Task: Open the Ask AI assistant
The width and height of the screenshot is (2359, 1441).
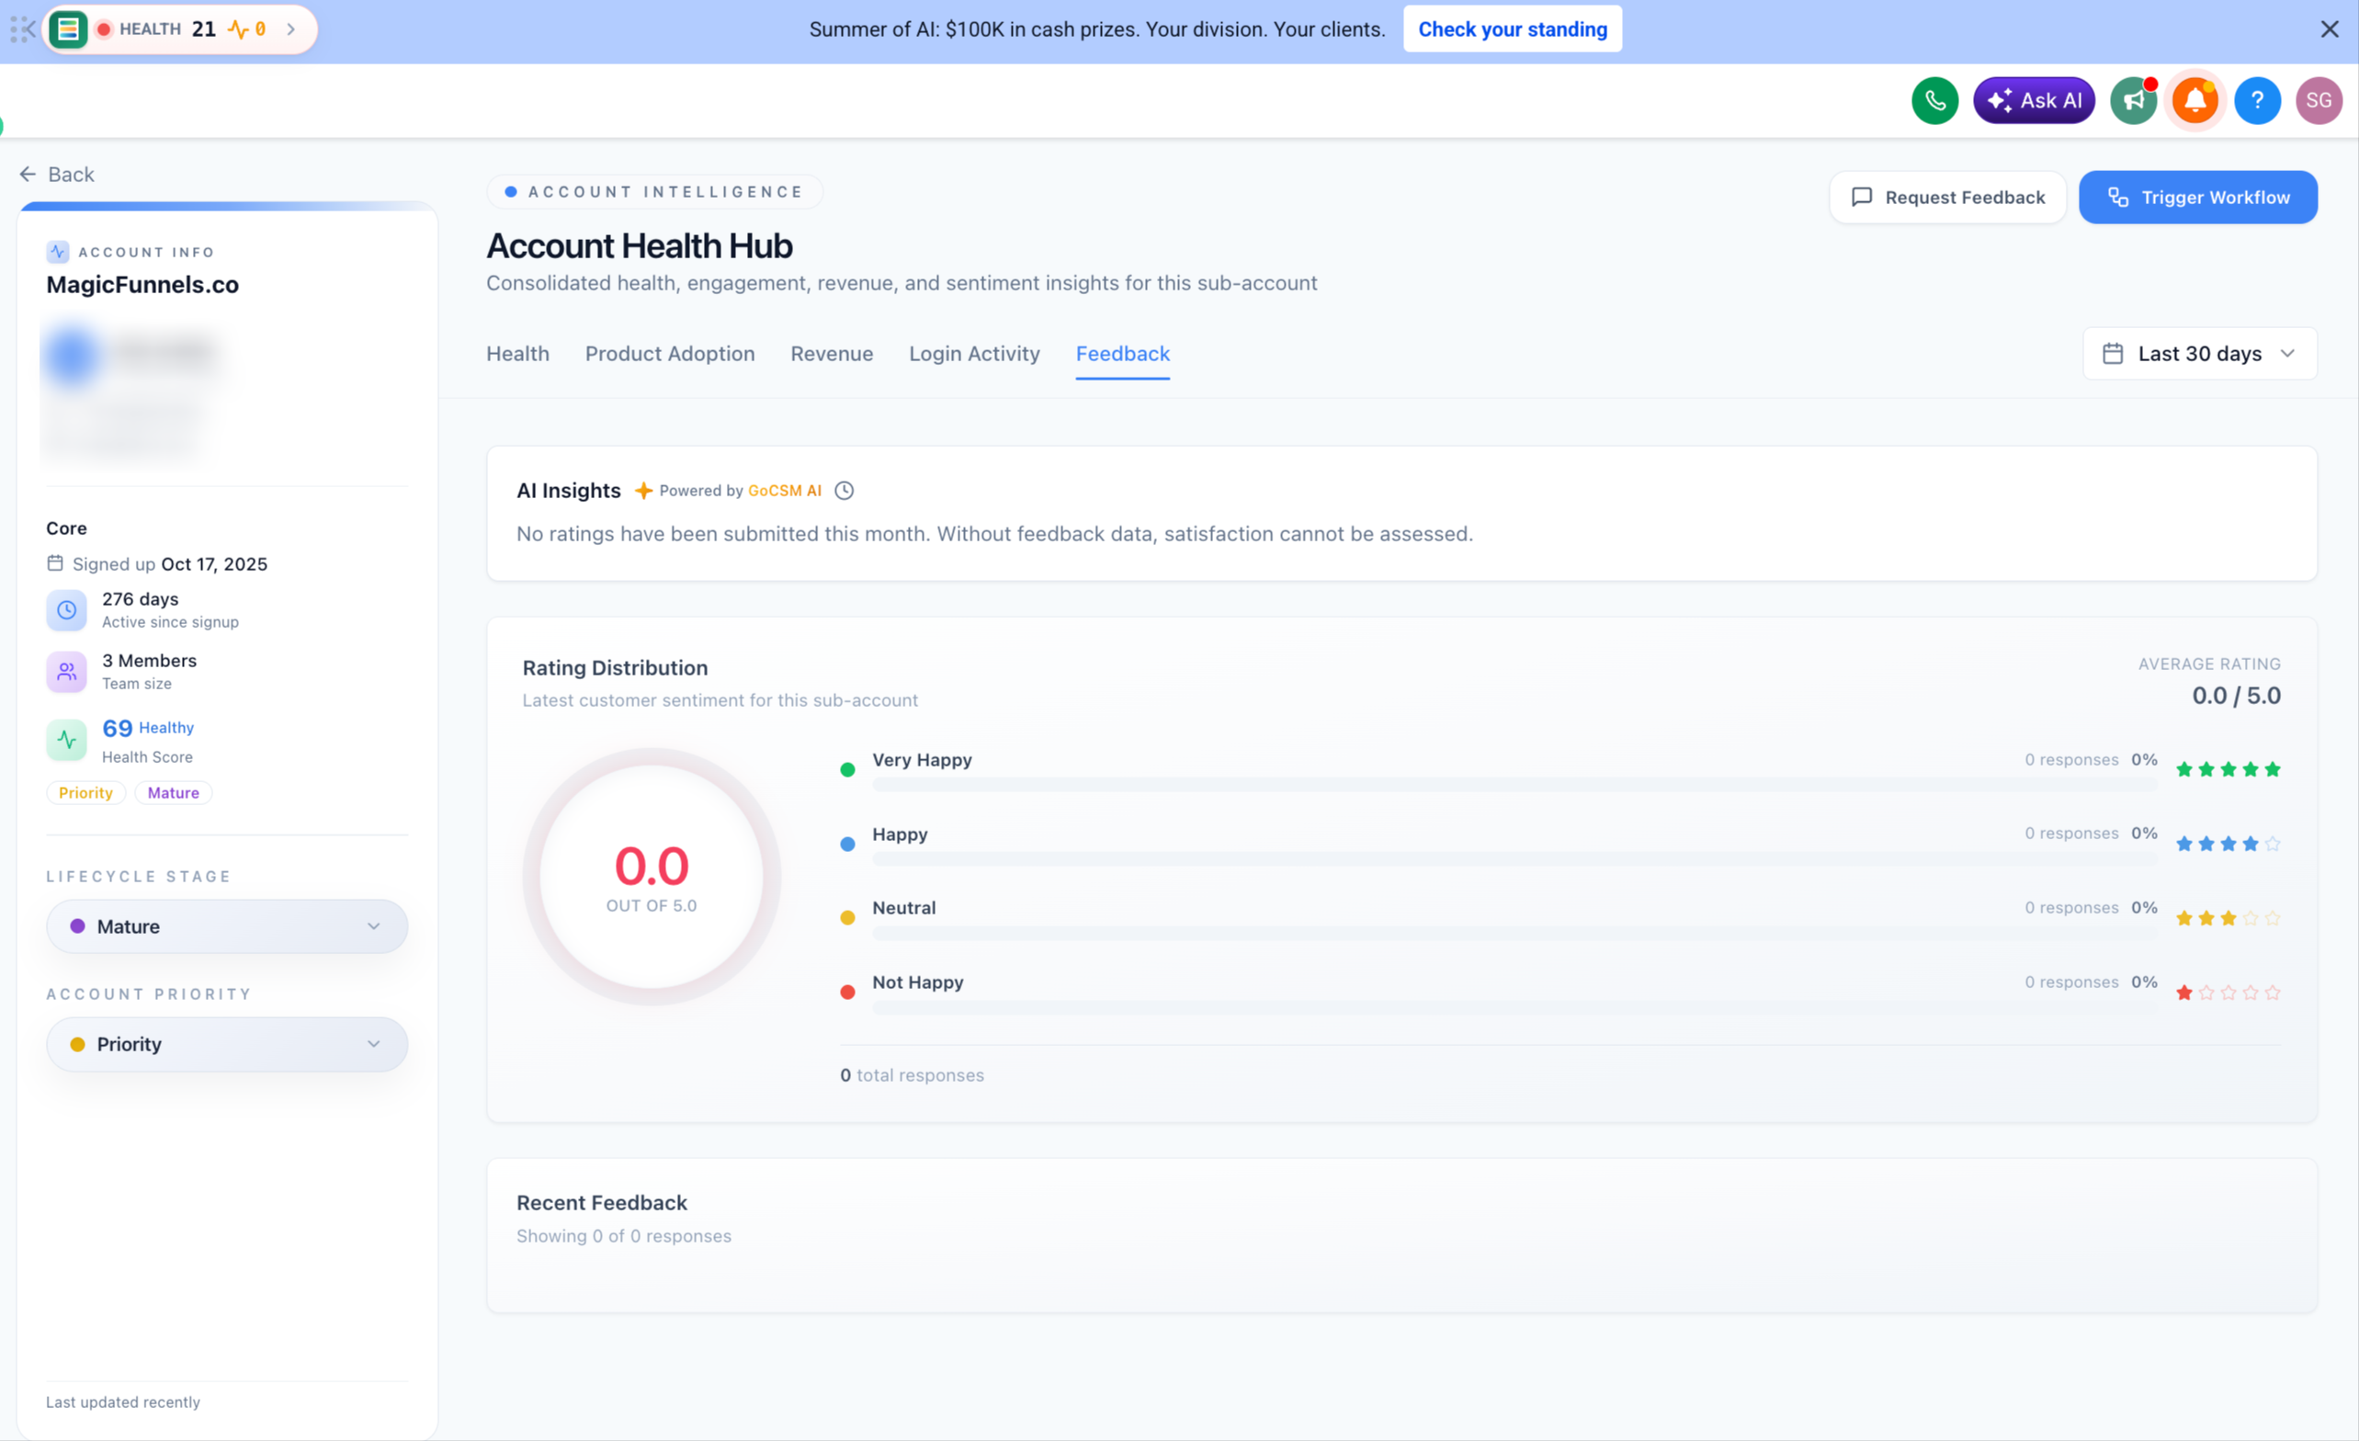Action: (2035, 100)
